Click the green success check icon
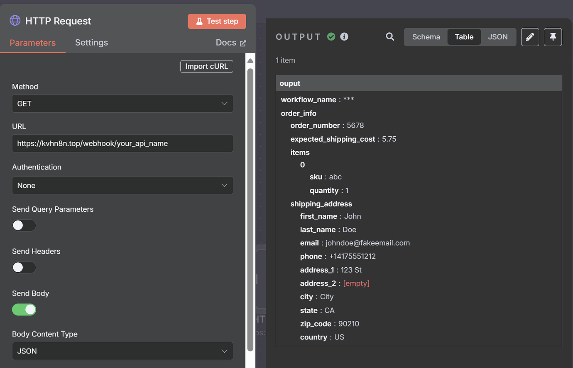 331,36
